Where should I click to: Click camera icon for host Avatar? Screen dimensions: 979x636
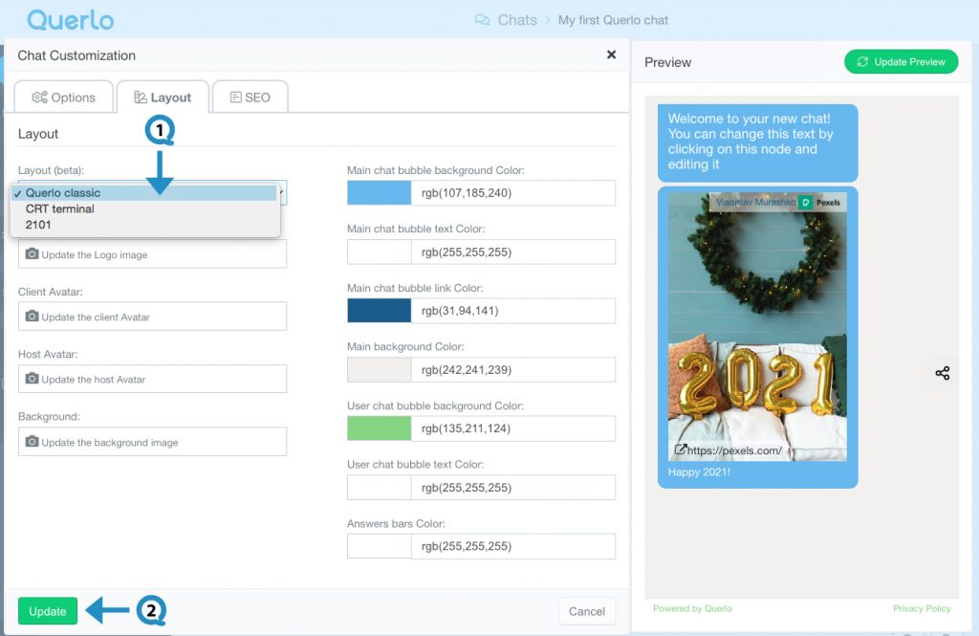click(32, 379)
